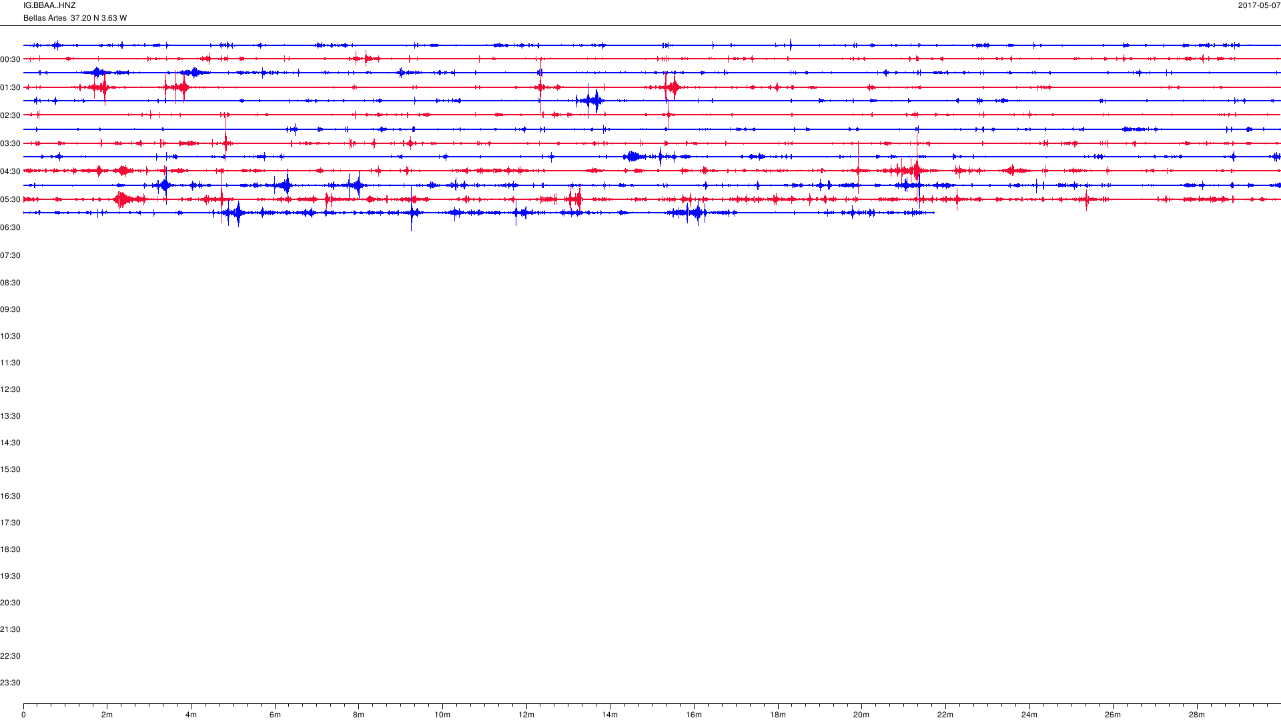Select the 19:30 time label
This screenshot has width=1281, height=720.
10,576
